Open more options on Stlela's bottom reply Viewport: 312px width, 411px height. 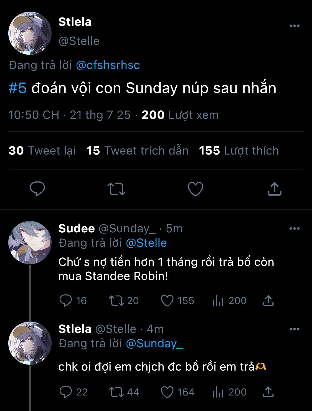click(x=294, y=329)
